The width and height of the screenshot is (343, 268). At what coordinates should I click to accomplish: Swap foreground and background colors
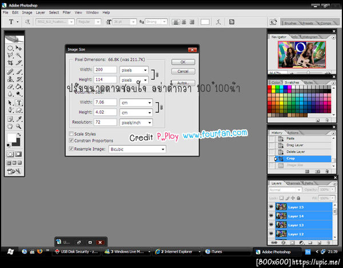pos(19,134)
